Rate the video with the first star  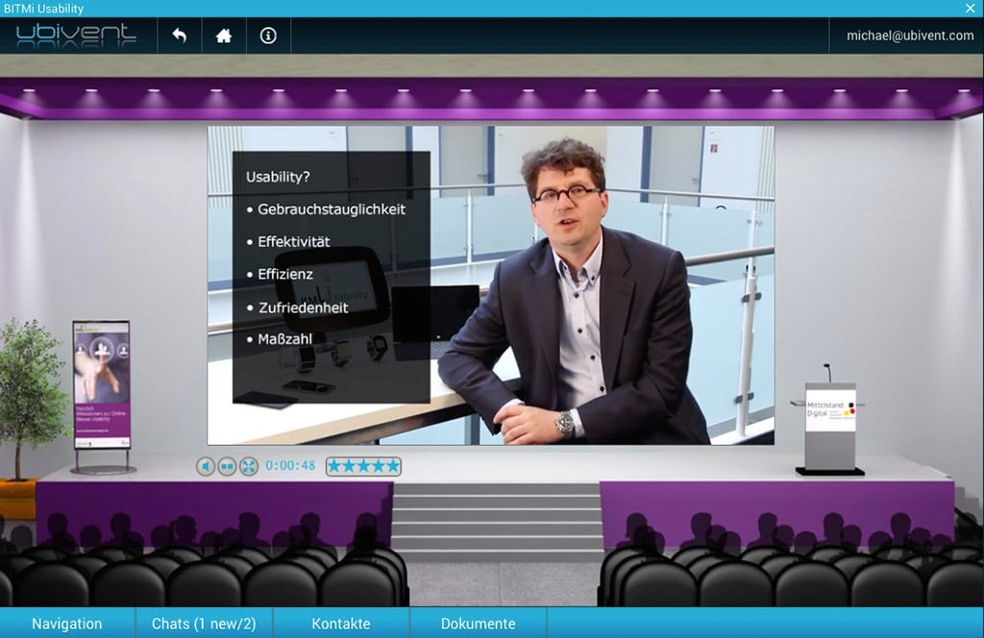click(x=335, y=466)
